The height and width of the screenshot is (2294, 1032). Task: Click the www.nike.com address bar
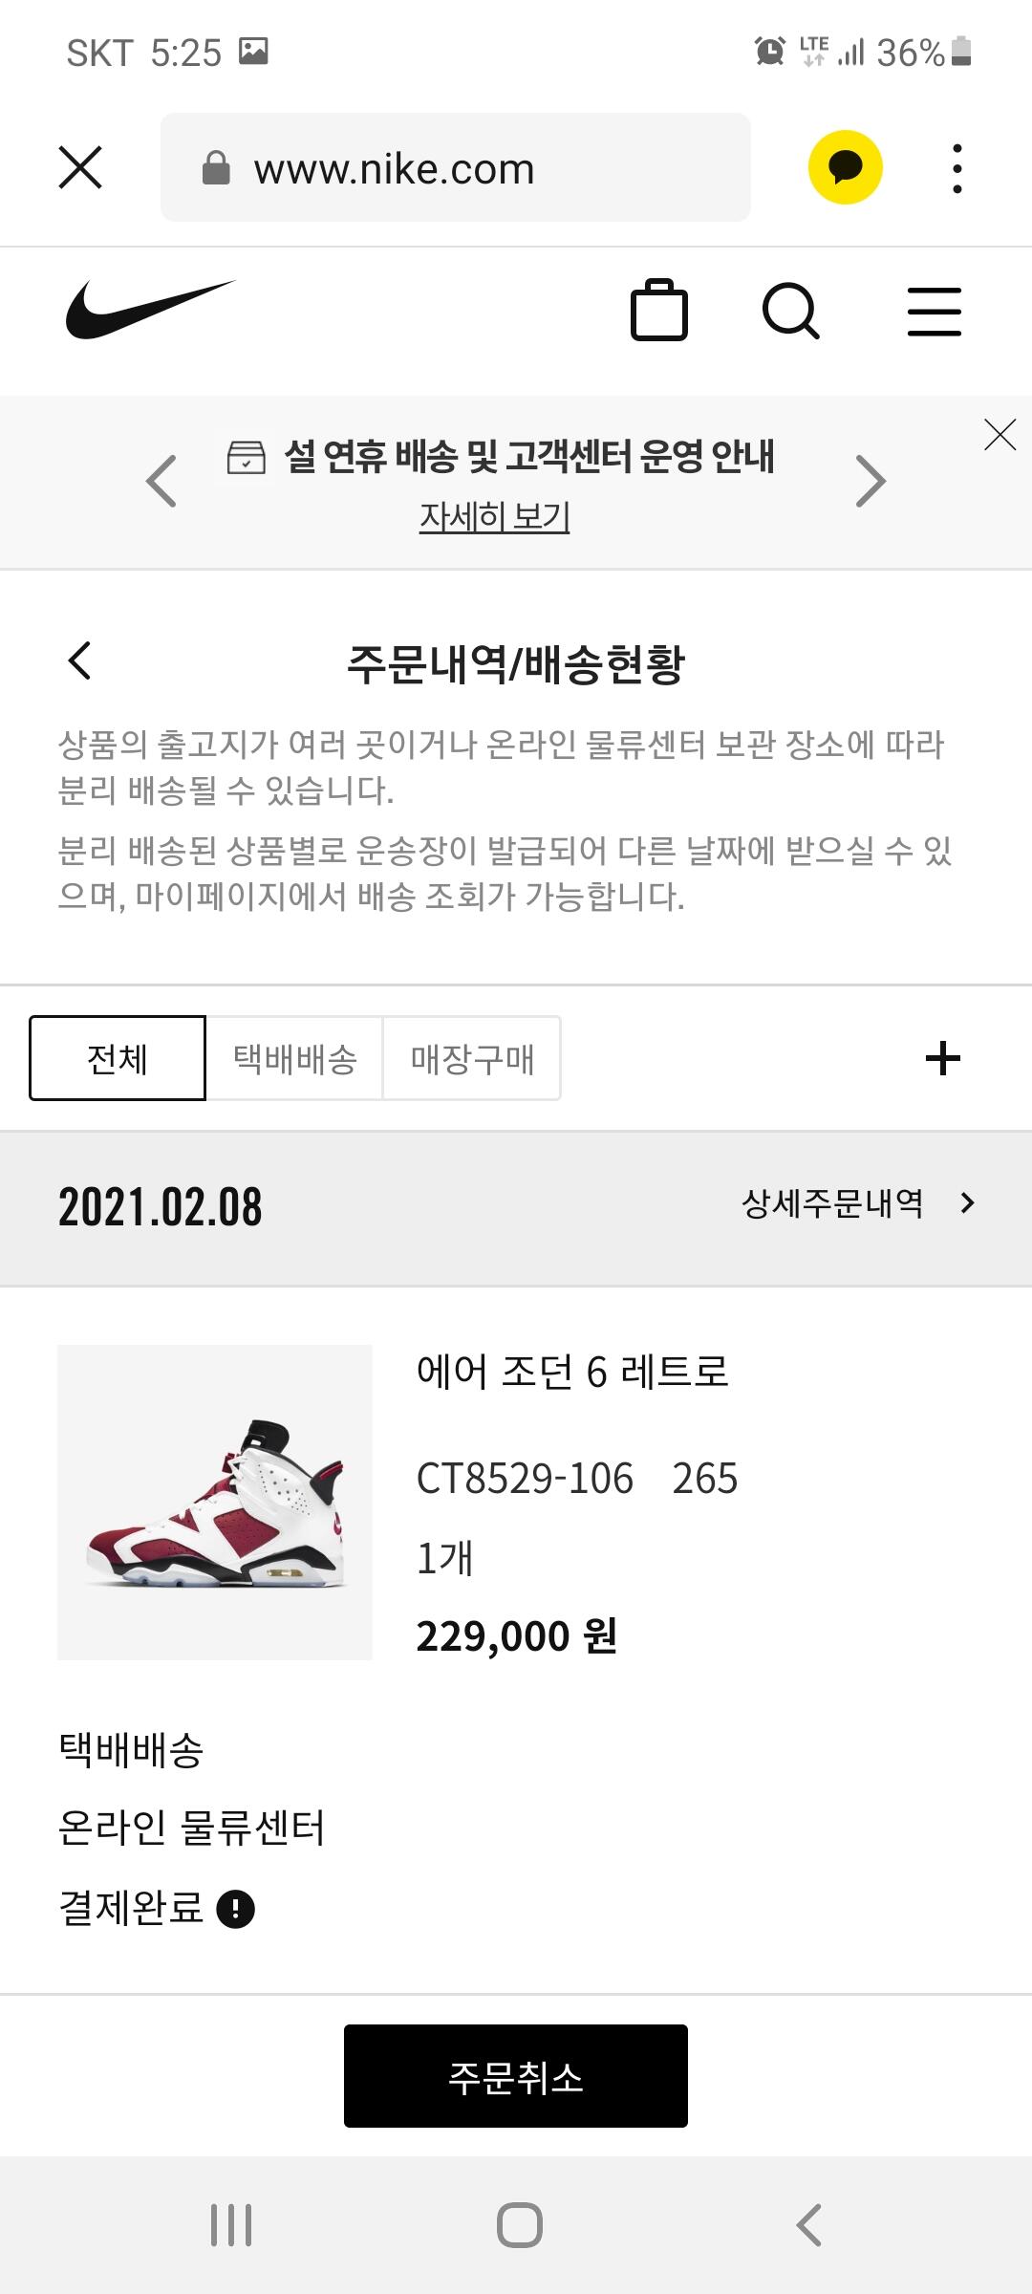(x=455, y=168)
